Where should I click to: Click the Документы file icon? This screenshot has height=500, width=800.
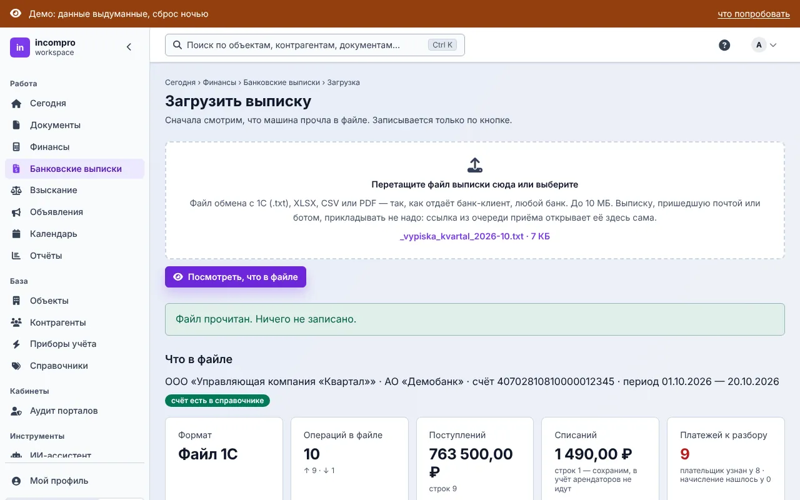(17, 125)
